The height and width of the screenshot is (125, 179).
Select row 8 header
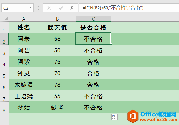tap(4, 108)
